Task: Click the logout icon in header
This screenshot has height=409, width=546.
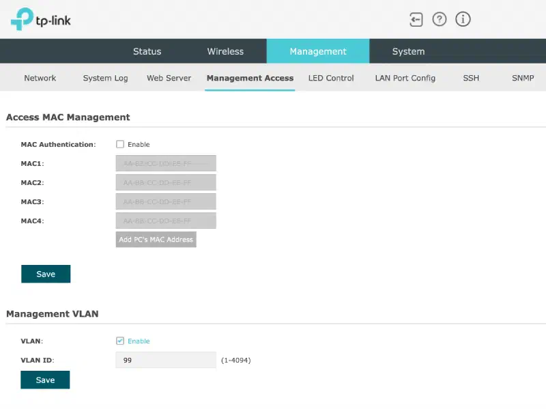Action: tap(416, 20)
